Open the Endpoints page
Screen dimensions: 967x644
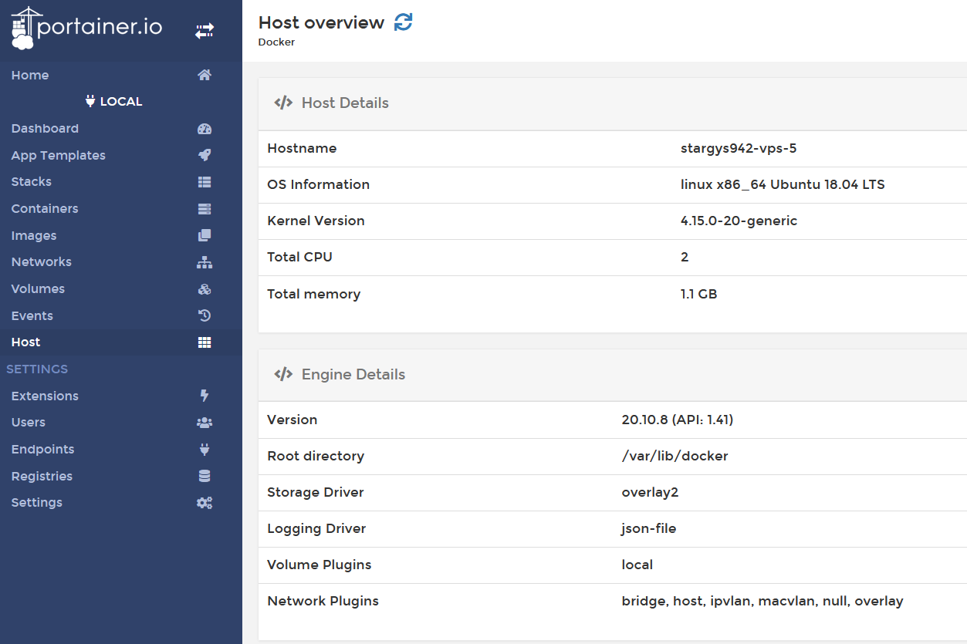point(43,450)
